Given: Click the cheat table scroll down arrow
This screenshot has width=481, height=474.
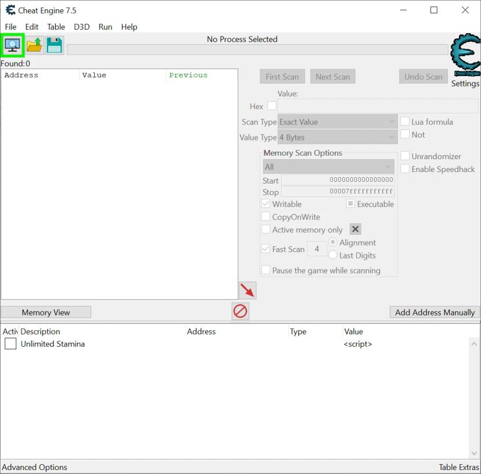Looking at the screenshot, I should (474, 453).
